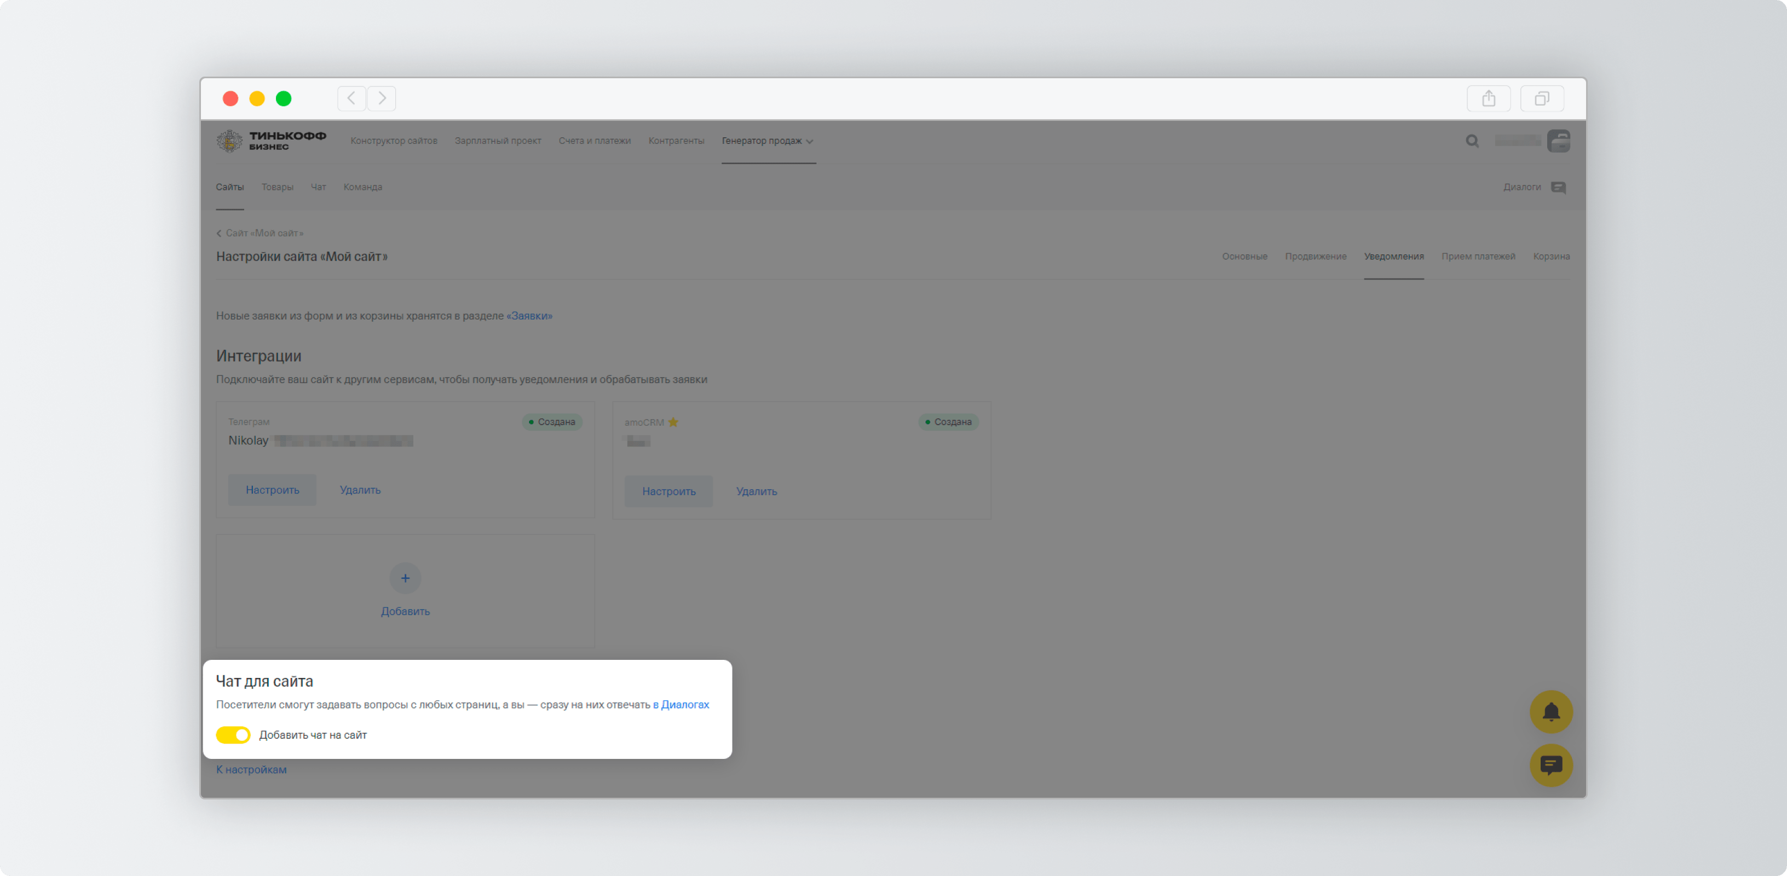Click the notification bell button
Screen dimensions: 1787x876
click(x=1551, y=711)
